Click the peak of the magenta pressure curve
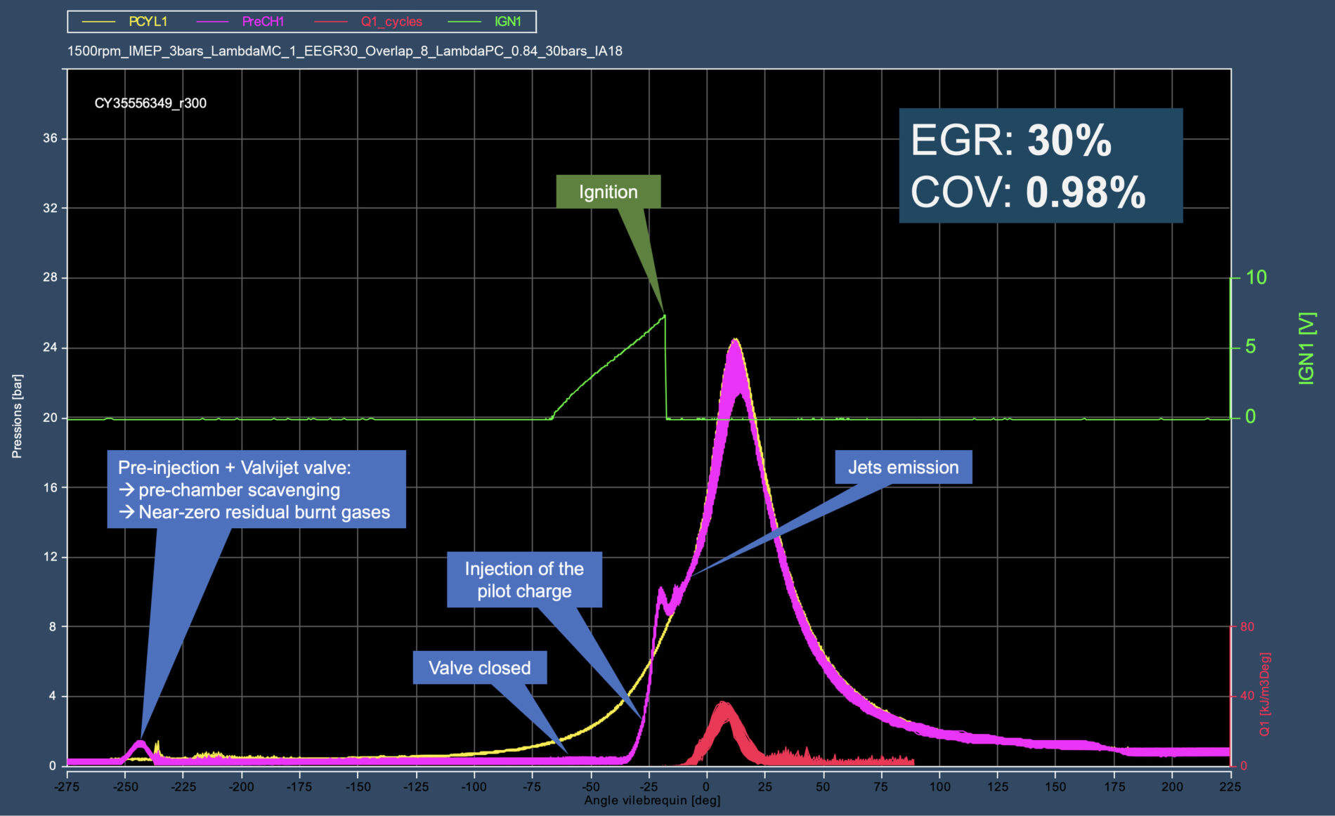The width and height of the screenshot is (1335, 816). pos(735,342)
